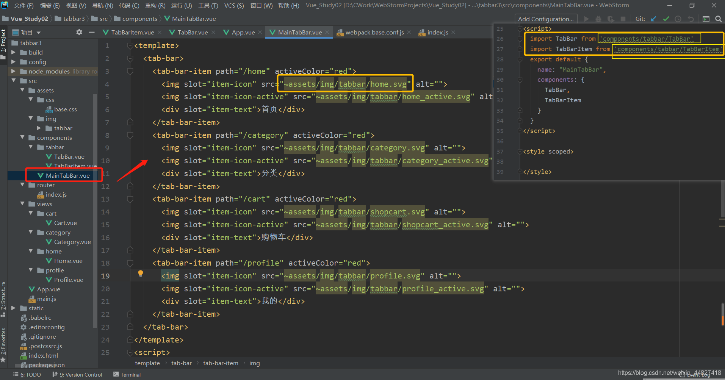The height and width of the screenshot is (380, 725).
Task: Collapse the assets folder
Action: click(x=22, y=90)
